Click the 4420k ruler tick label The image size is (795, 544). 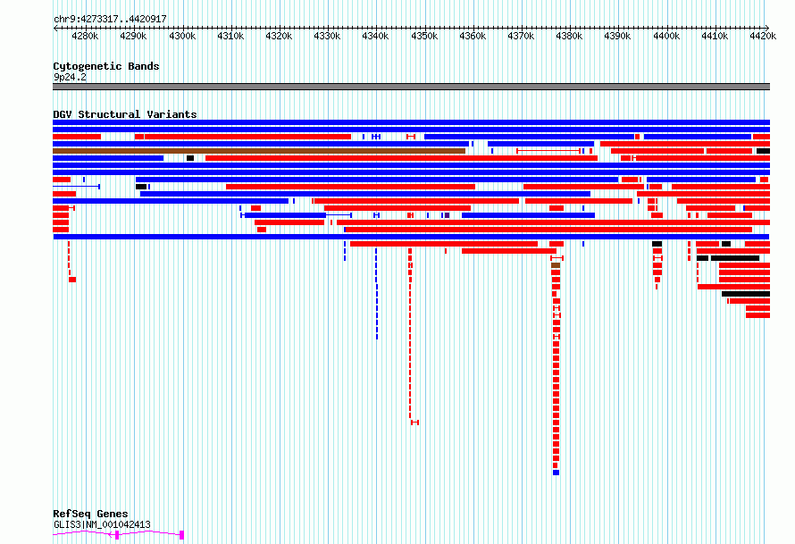click(763, 36)
